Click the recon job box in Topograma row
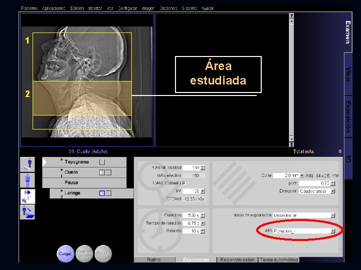Screen dimensions: 361x270 102,162
